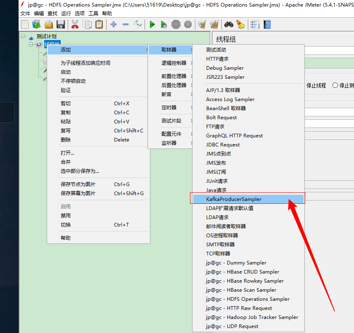Click 删除 context menu item

click(98, 139)
